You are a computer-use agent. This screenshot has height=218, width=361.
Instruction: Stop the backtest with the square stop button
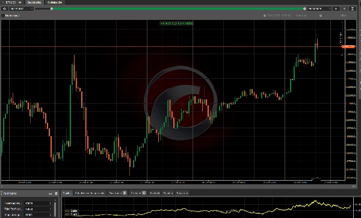click(344, 9)
